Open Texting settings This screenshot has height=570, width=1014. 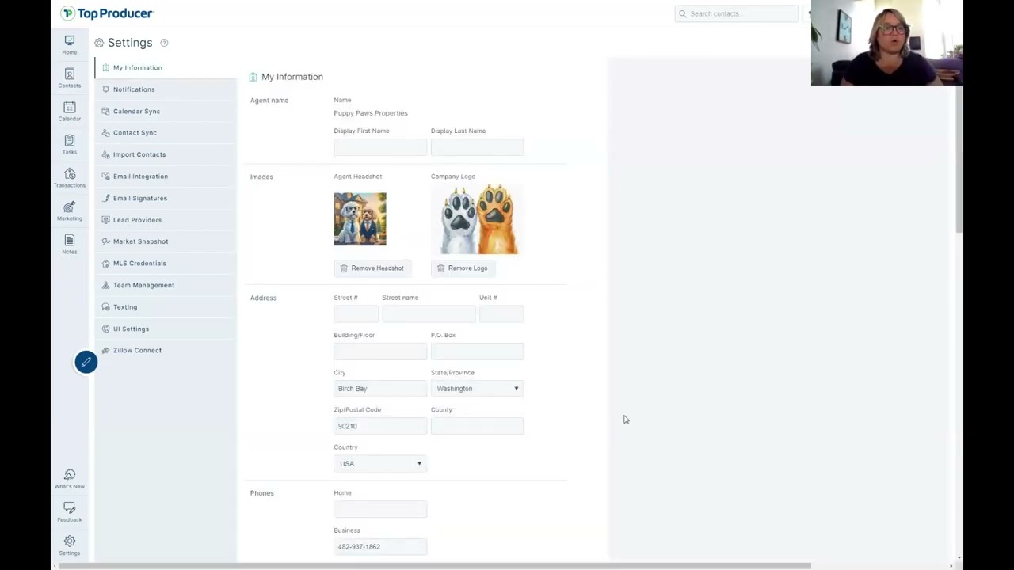(x=166, y=306)
